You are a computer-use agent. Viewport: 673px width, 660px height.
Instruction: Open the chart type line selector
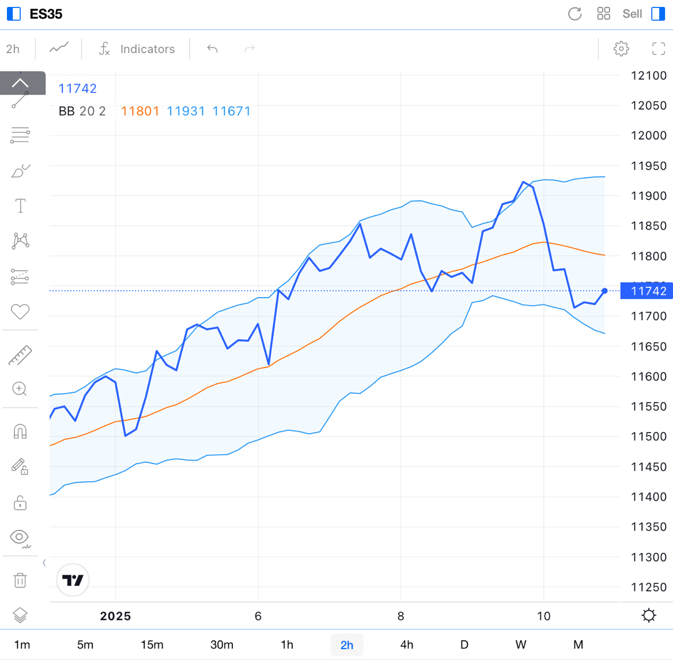[59, 49]
